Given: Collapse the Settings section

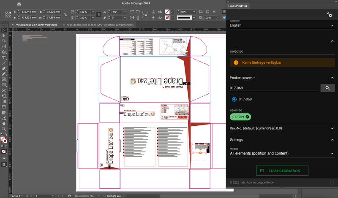Looking at the screenshot, I should (332, 140).
